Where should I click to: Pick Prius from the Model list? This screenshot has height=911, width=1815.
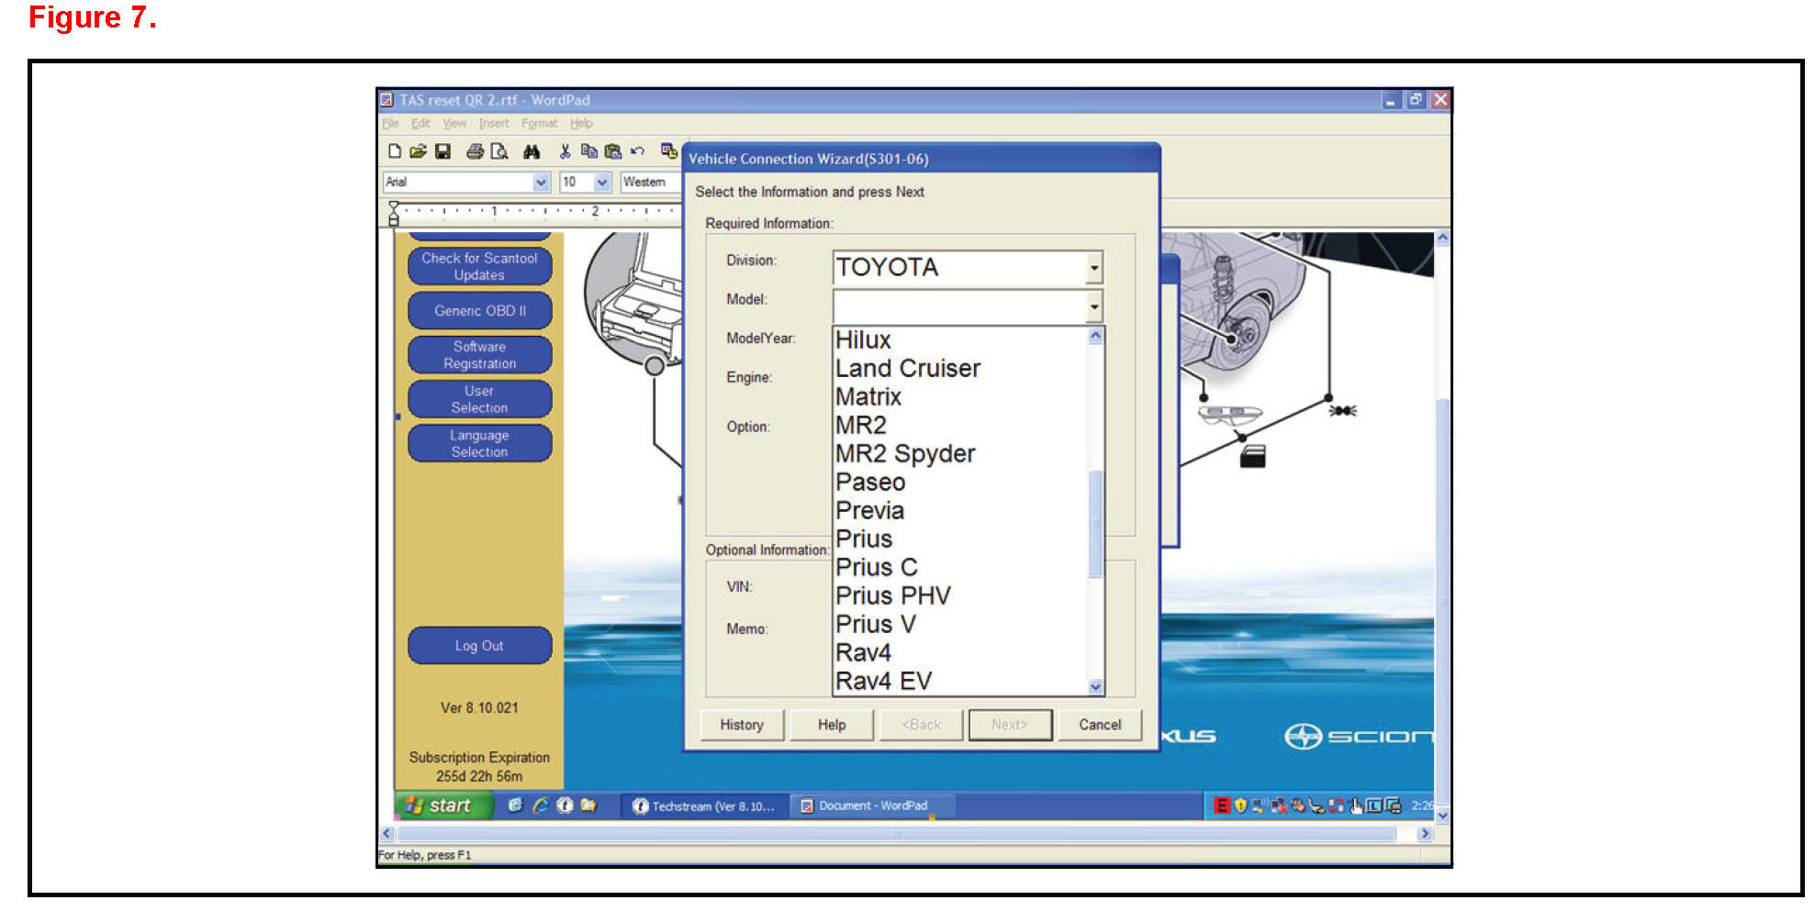pos(959,539)
